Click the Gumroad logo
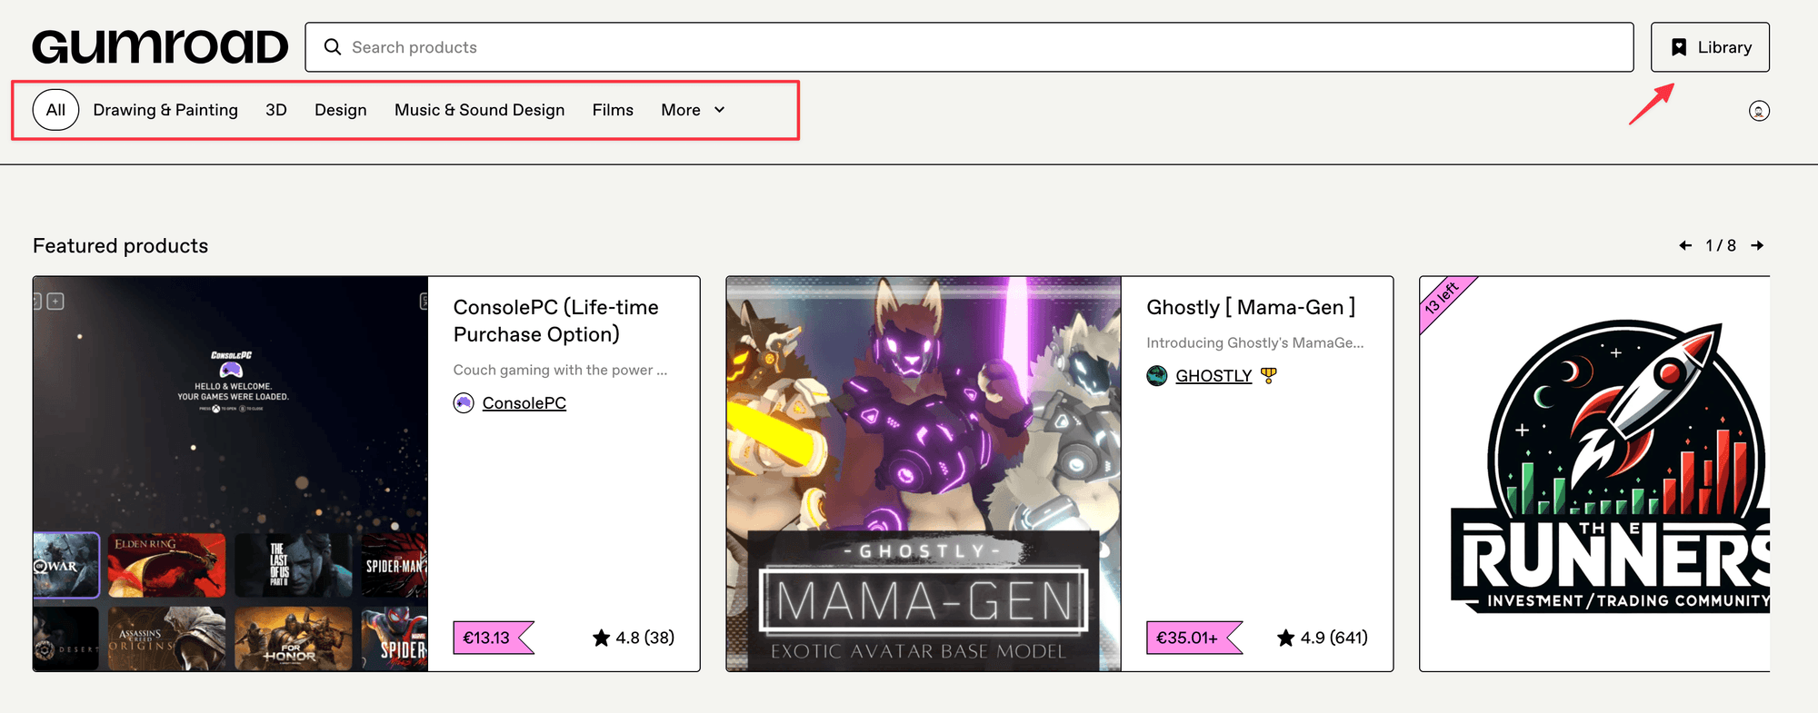Viewport: 1818px width, 713px height. (x=160, y=47)
